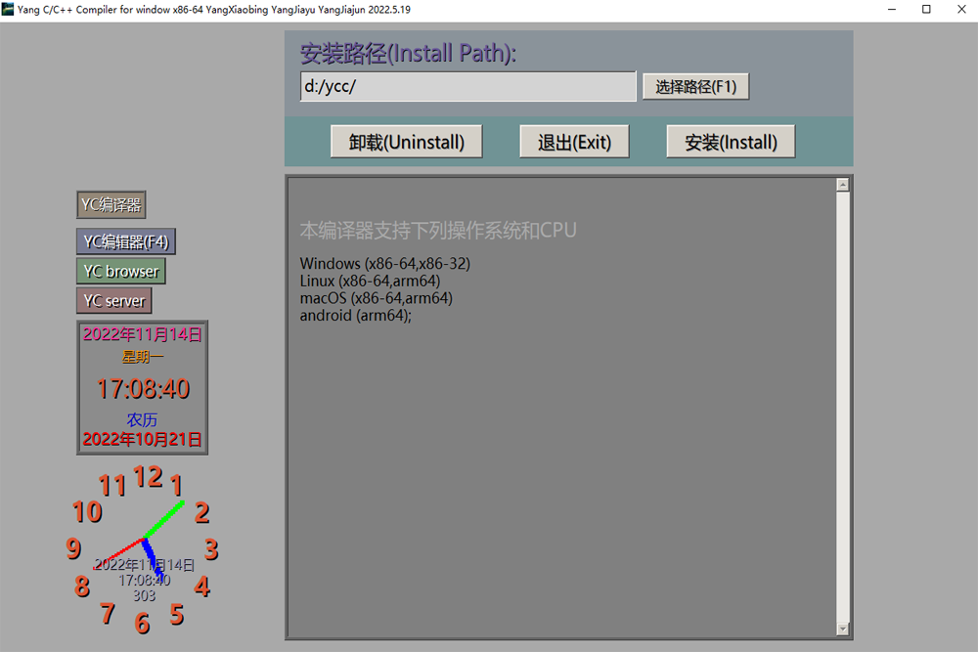Click the vertical scrollbar track
The height and width of the screenshot is (652, 978).
(x=843, y=405)
